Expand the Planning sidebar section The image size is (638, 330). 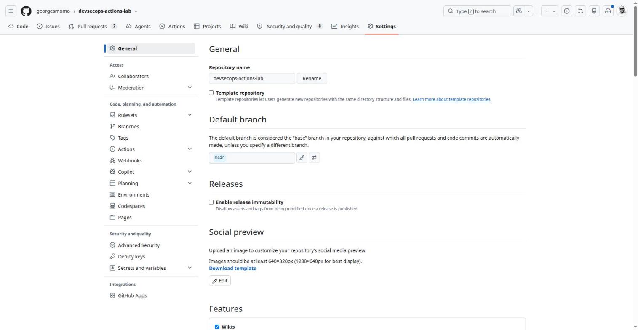[x=190, y=183]
